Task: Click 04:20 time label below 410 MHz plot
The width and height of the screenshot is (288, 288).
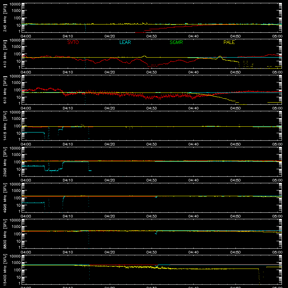Action: [x=110, y=72]
